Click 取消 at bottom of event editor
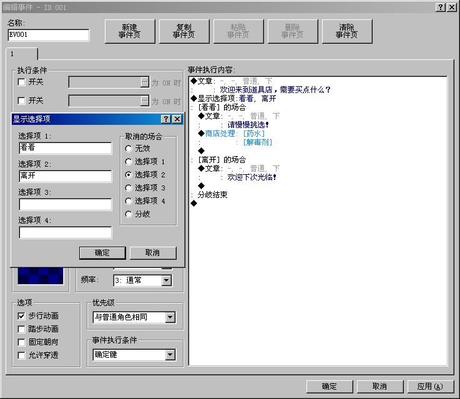Image resolution: width=460 pixels, height=399 pixels. (380, 387)
